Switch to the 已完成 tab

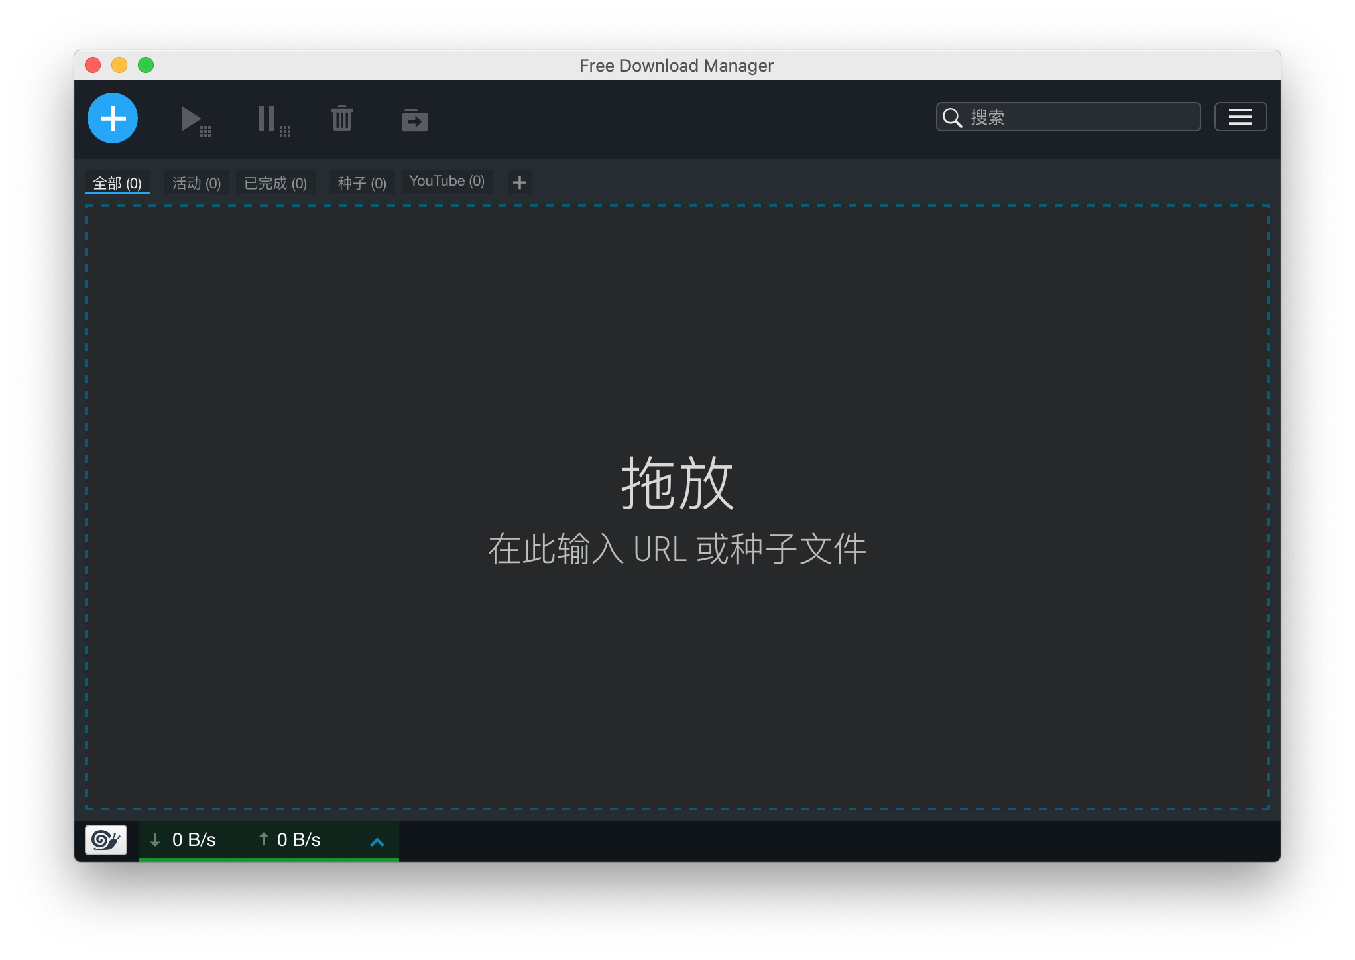(x=275, y=182)
